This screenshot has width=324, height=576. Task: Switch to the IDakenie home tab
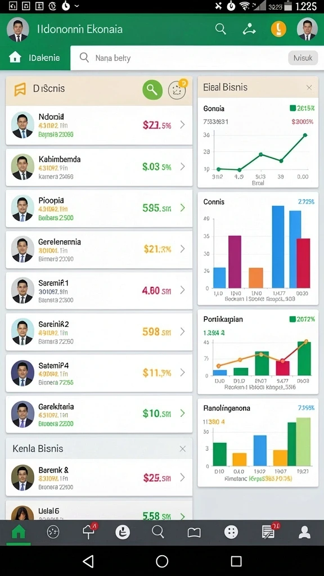(x=35, y=58)
